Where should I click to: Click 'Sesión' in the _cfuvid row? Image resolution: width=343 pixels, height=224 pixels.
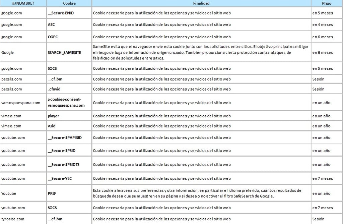click(318, 89)
